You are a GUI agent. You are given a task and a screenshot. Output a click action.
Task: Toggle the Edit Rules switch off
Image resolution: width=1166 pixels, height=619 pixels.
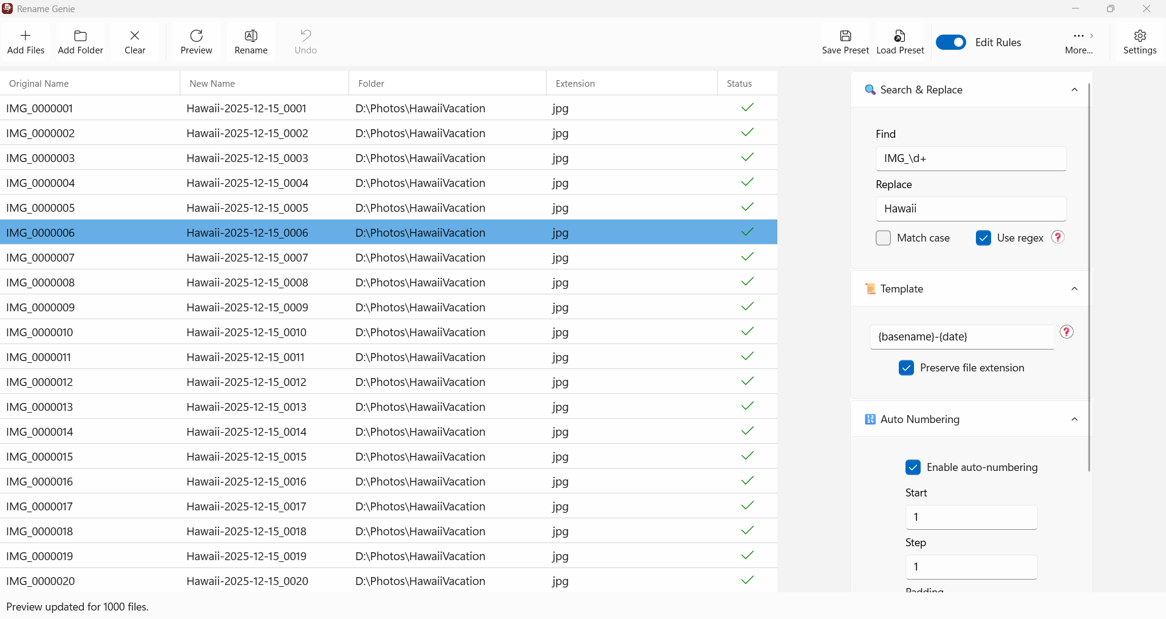[950, 42]
